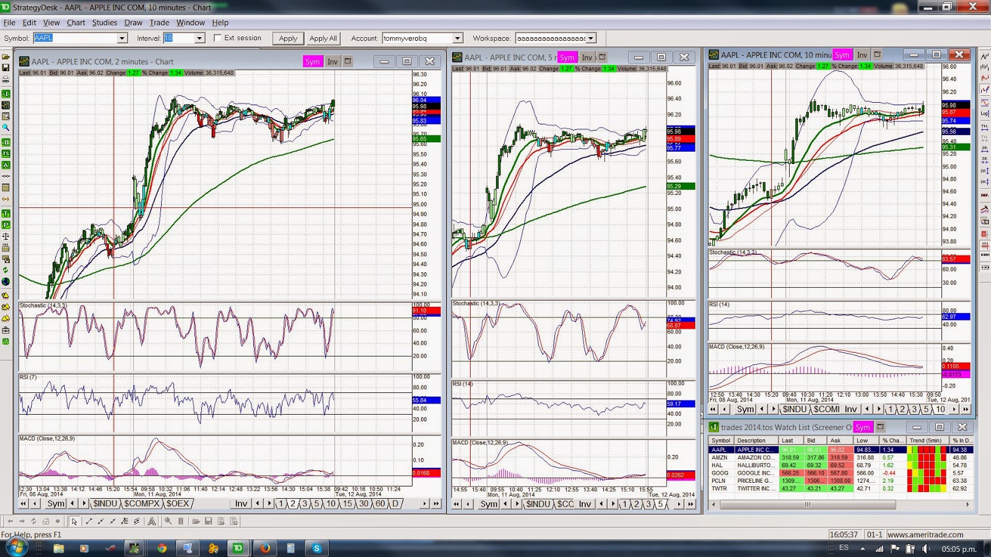Toggle pink Sym button on 5 minute chart
Viewport: 991px width, 557px height.
[x=567, y=57]
